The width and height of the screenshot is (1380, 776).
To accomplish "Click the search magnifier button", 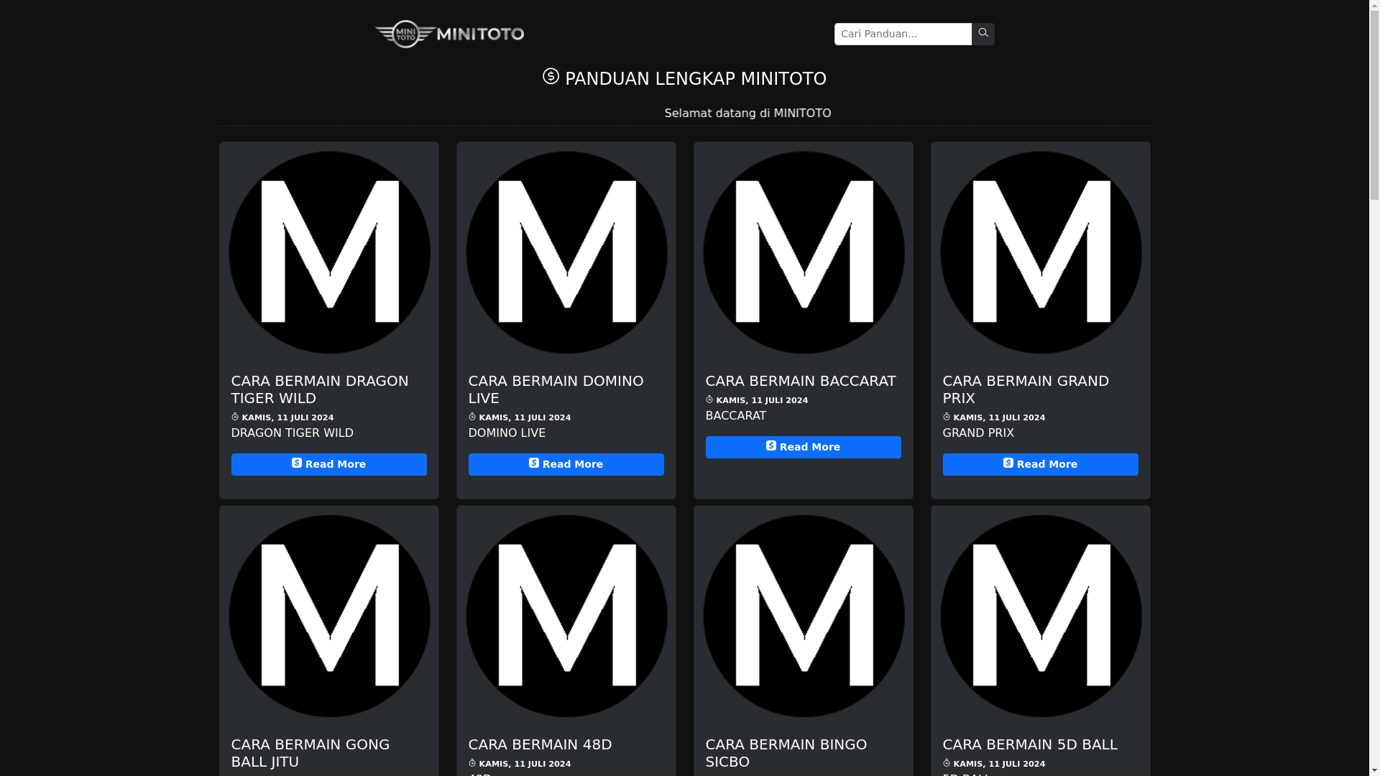I will click(983, 34).
